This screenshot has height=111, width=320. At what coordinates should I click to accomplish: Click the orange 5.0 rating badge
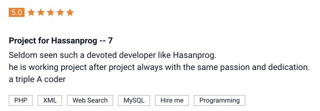16,13
